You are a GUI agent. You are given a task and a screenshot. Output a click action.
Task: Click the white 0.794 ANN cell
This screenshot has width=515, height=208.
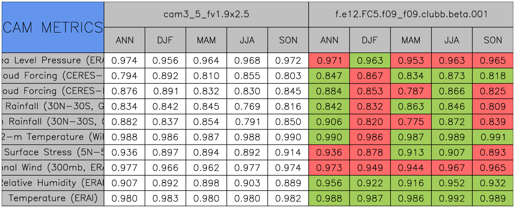click(124, 76)
